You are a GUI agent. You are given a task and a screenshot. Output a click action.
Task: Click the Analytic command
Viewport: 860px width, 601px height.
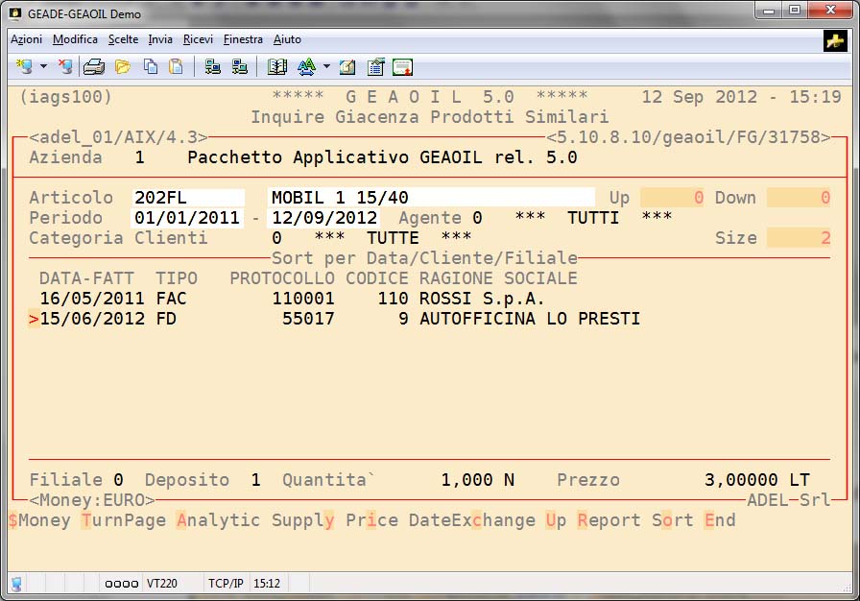click(x=218, y=520)
